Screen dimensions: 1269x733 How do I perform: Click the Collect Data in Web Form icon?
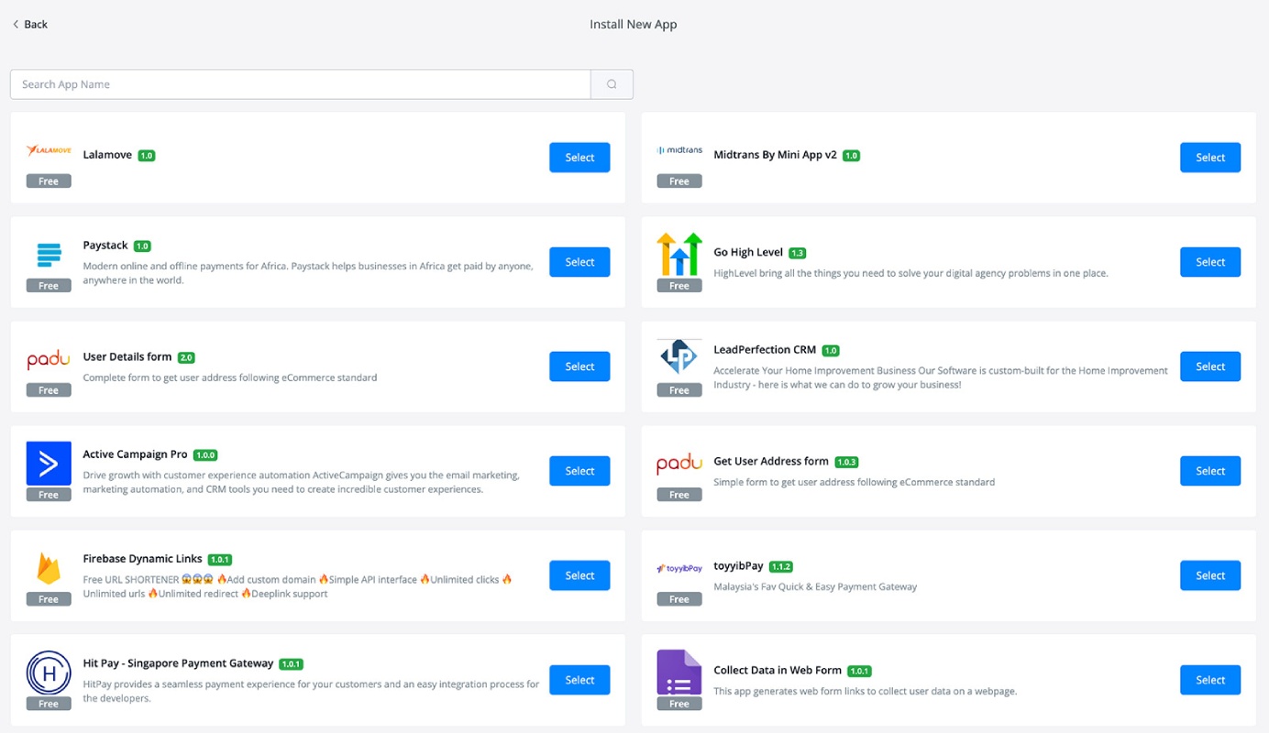click(x=679, y=673)
